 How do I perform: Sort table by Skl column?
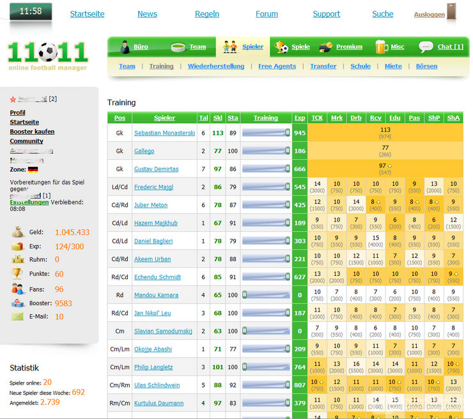(x=217, y=118)
